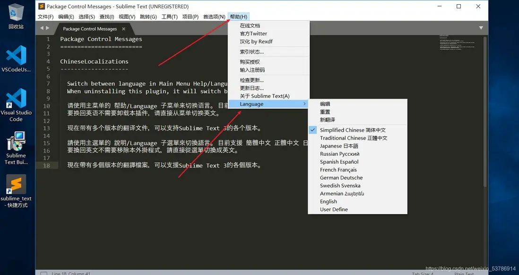Choose 官方Twitter menu entry
The height and width of the screenshot is (275, 519).
pyautogui.click(x=269, y=33)
